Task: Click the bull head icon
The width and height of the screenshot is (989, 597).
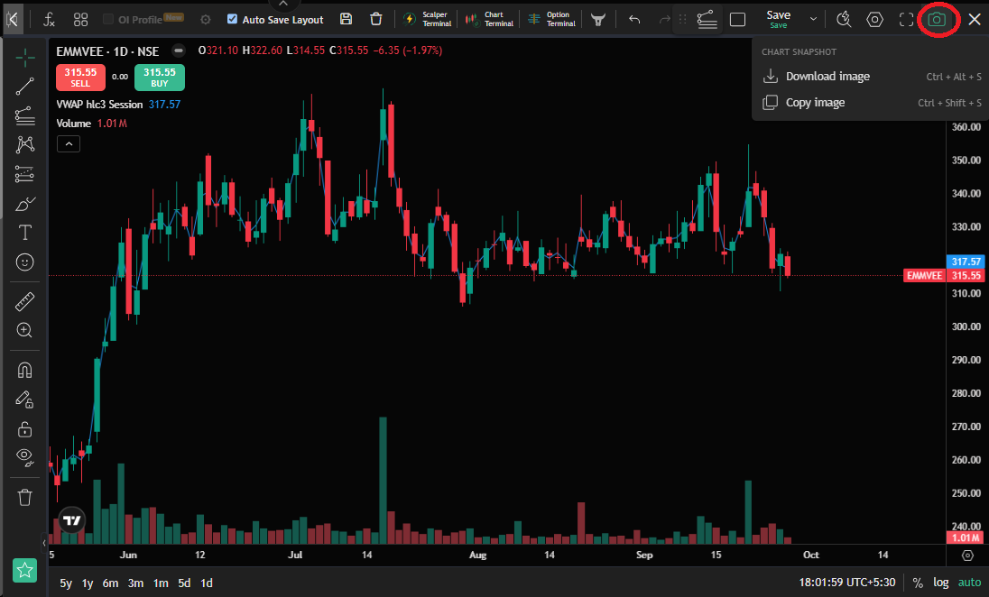Action: 598,20
